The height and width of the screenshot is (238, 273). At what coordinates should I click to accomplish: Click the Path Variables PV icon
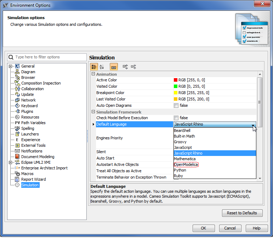(x=17, y=123)
